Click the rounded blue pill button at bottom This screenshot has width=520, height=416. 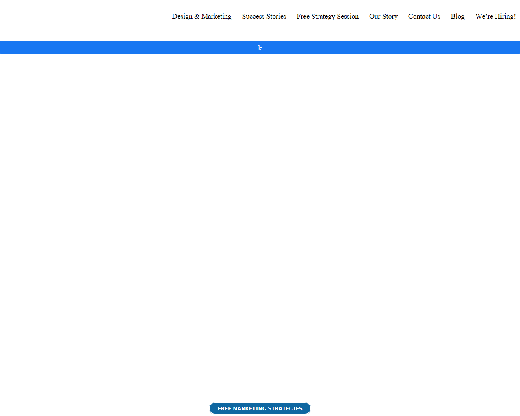click(260, 408)
